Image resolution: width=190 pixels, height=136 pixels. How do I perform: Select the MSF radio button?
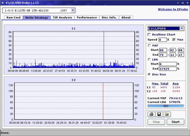click(149, 45)
